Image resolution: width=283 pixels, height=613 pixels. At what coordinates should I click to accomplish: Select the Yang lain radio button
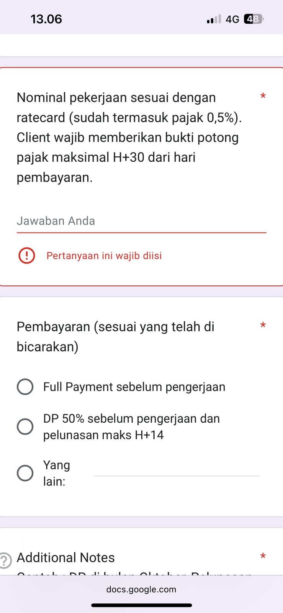(x=25, y=473)
